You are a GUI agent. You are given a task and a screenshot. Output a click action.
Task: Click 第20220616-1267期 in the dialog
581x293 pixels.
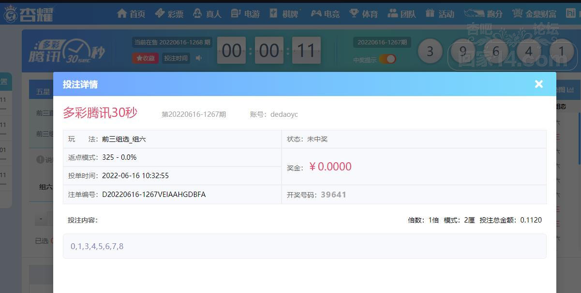click(x=194, y=114)
